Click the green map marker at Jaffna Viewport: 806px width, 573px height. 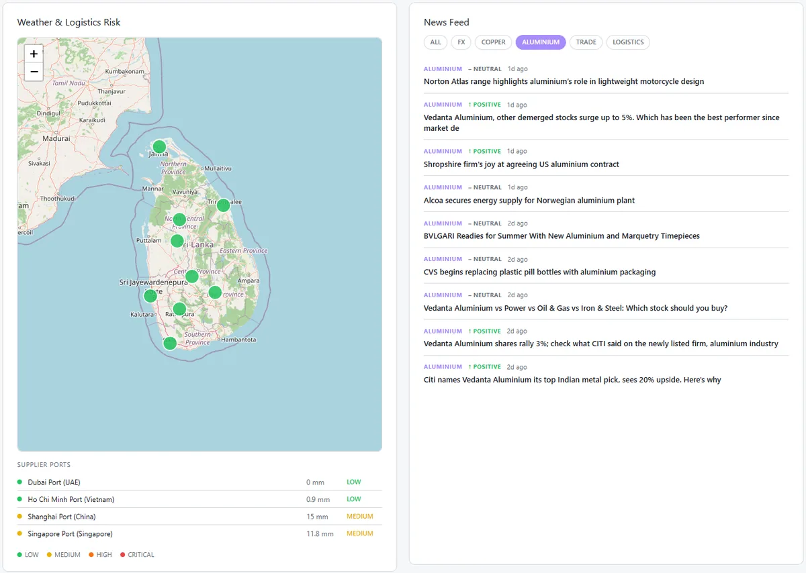(159, 147)
